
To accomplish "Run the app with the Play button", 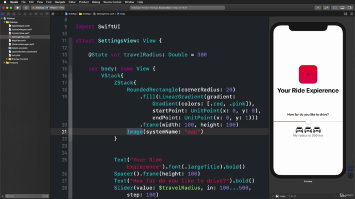I will pyautogui.click(x=17, y=8).
